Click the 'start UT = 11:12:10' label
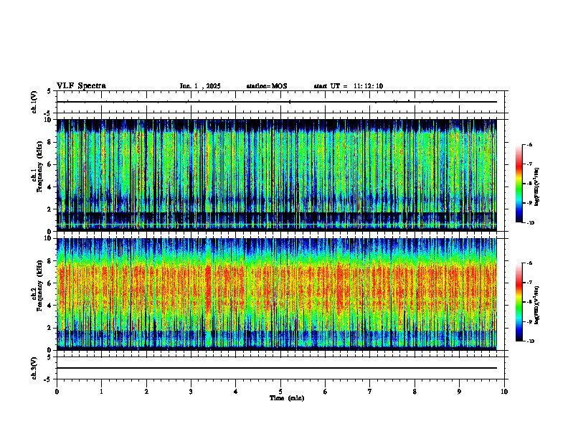This screenshot has width=568, height=439. tap(349, 86)
